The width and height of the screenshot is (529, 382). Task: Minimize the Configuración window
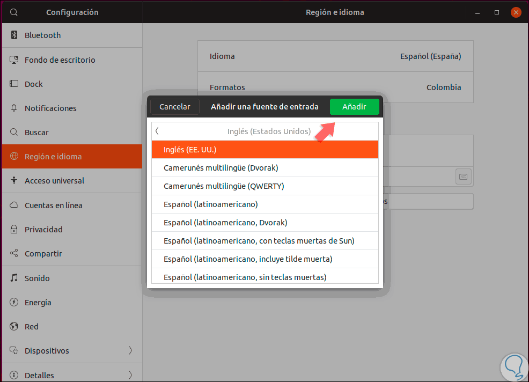pos(477,12)
